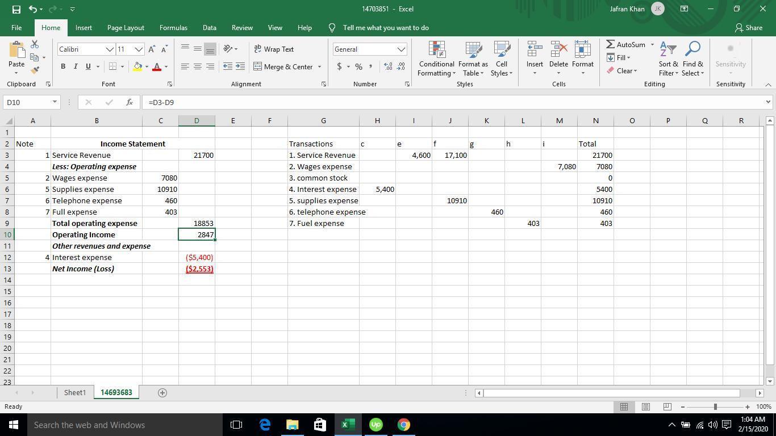Toggle Bold formatting
Screen dimensions: 776x436
coord(63,67)
